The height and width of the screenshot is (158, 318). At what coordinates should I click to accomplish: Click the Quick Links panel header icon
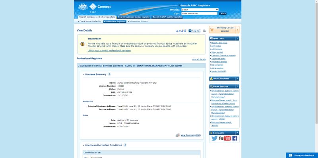[211, 38]
